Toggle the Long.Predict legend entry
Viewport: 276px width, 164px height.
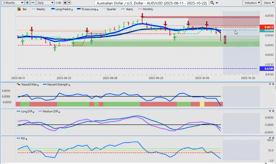(62, 9)
